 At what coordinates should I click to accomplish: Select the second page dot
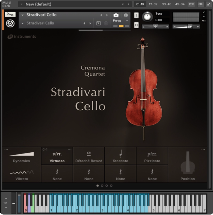tap(102, 186)
